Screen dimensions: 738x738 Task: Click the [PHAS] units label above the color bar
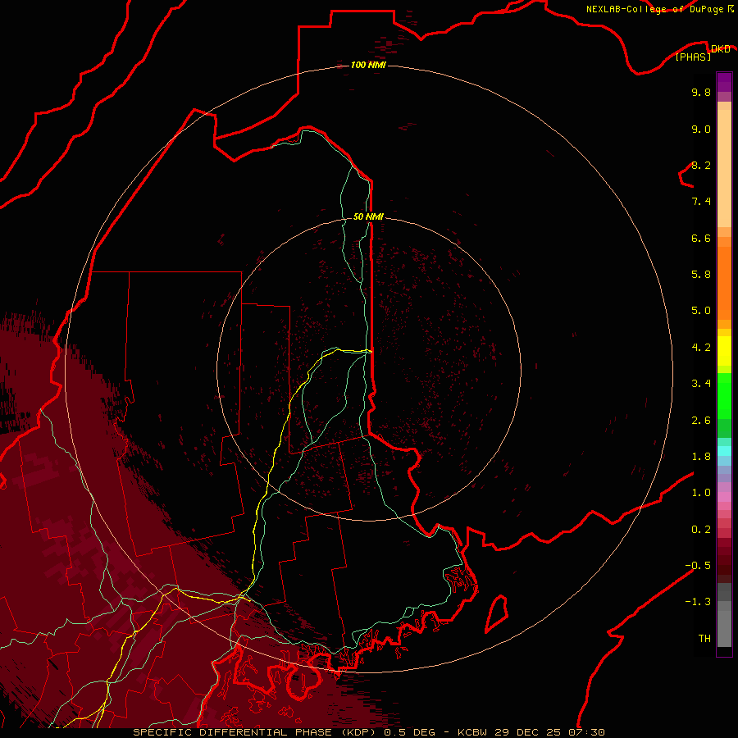[693, 57]
